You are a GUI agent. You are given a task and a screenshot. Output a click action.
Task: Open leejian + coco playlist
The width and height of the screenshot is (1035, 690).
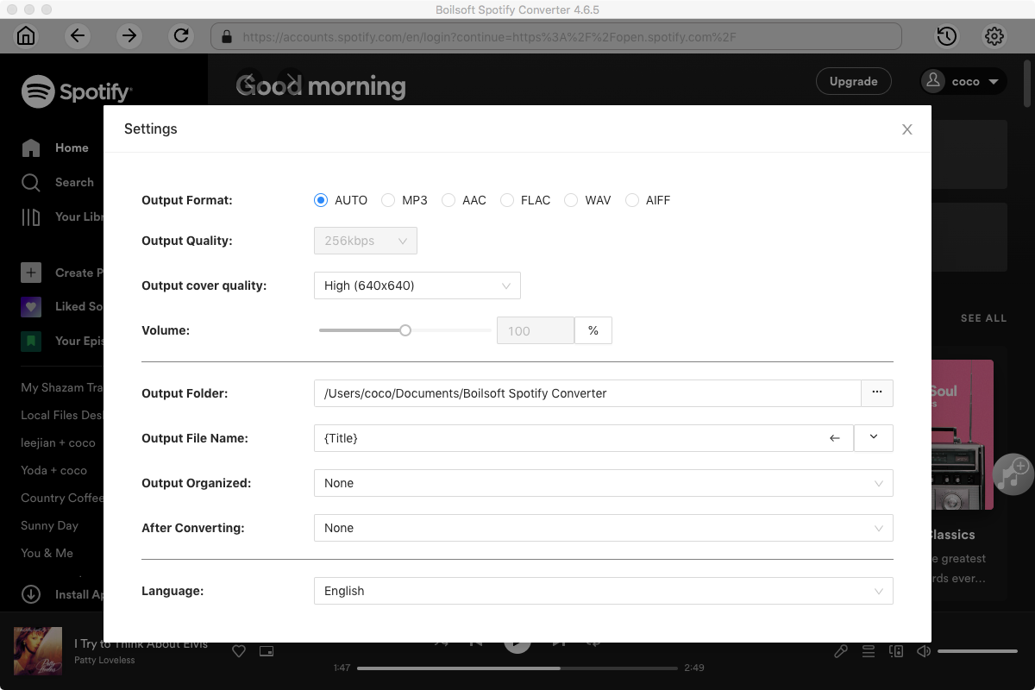pyautogui.click(x=58, y=442)
